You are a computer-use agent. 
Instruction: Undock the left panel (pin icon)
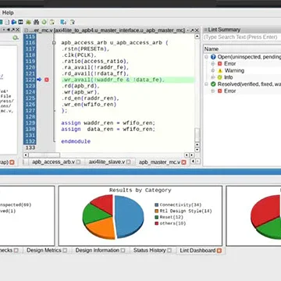[x=12, y=30]
